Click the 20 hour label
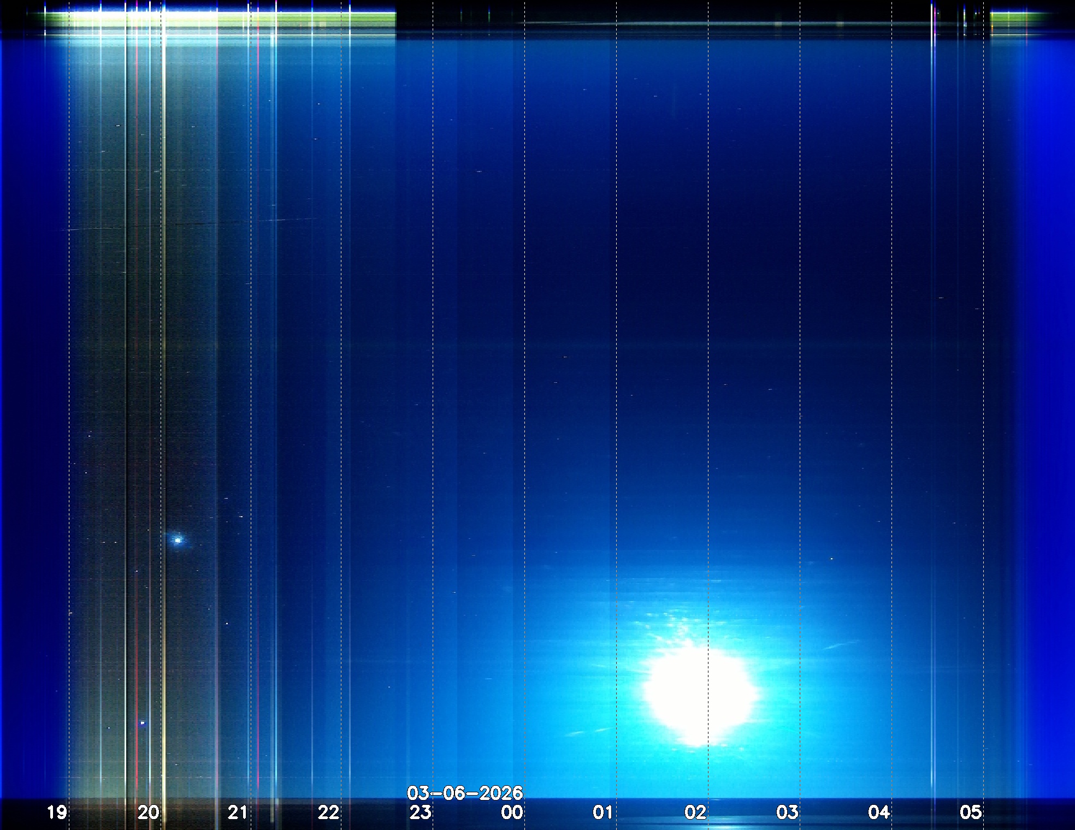1075x830 pixels. click(148, 813)
